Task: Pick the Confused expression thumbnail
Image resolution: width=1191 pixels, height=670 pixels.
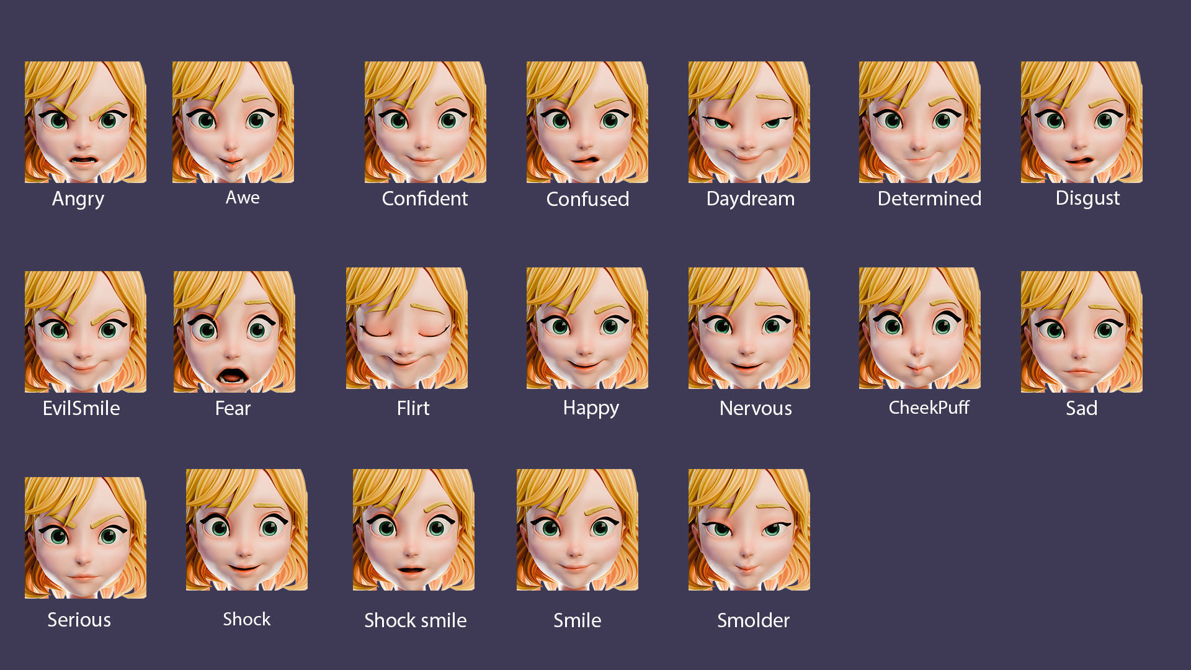Action: (x=587, y=122)
